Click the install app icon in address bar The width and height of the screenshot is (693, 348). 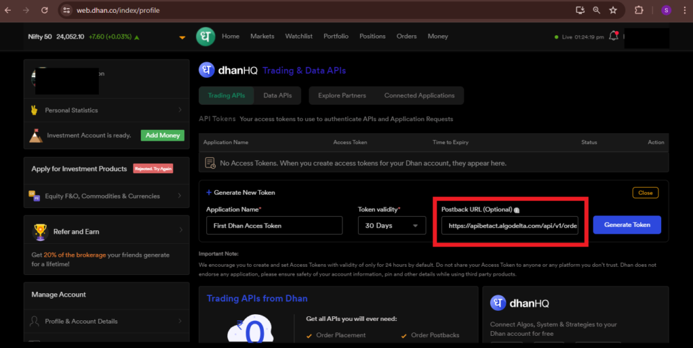580,10
